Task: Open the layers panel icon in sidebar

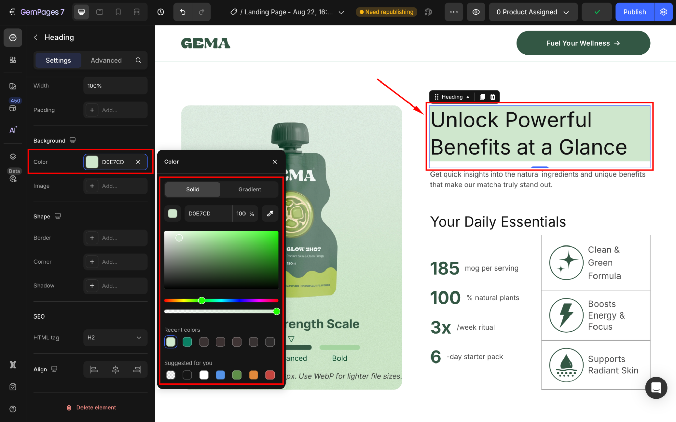Action: pos(13,156)
